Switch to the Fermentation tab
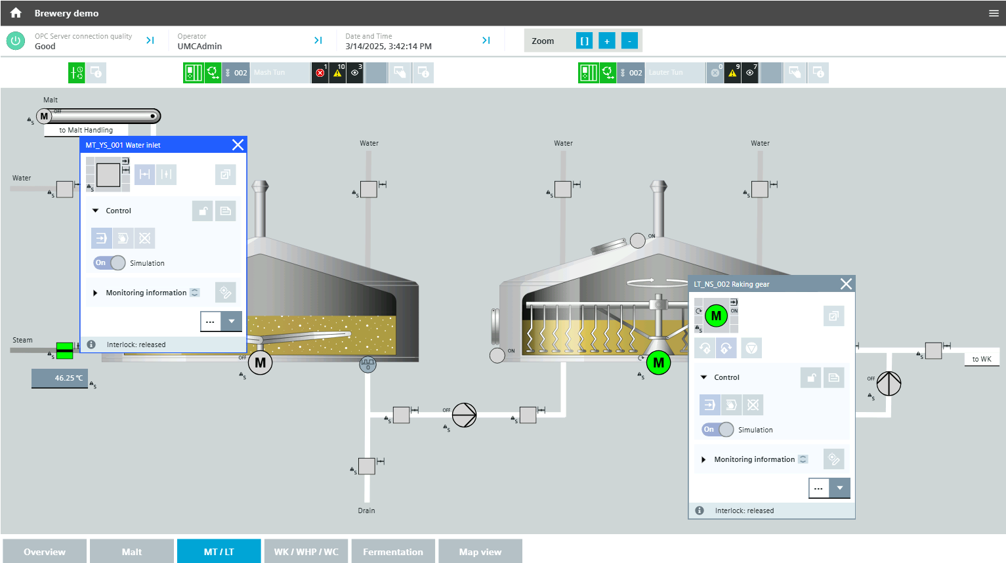The width and height of the screenshot is (1006, 563). pos(392,551)
